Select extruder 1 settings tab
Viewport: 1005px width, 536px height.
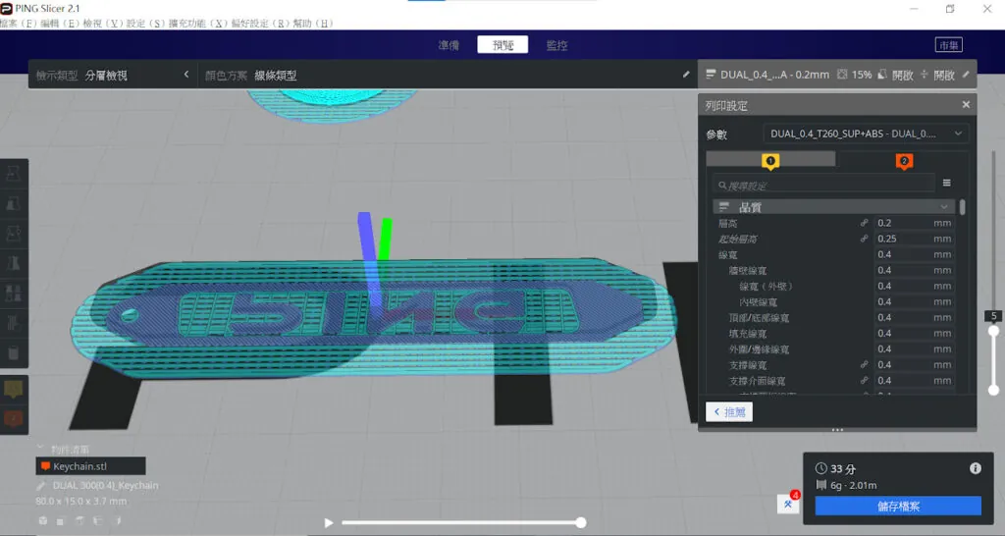(x=770, y=160)
